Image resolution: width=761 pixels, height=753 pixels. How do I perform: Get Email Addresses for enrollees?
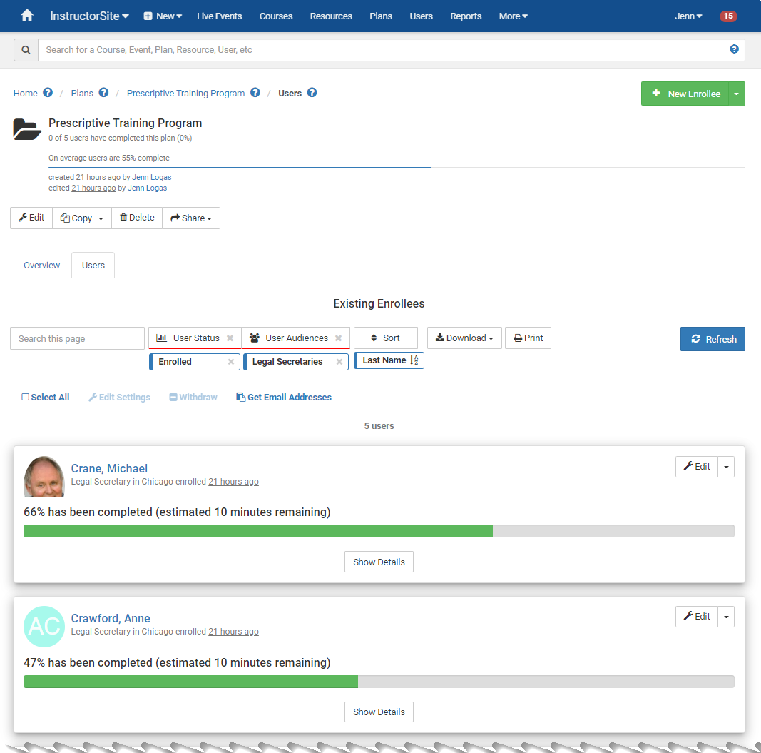pos(284,398)
